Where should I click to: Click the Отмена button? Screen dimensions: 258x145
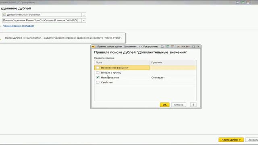click(x=179, y=105)
